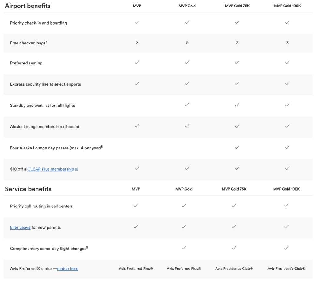
Task: Click MVP checkmark in CLEAR Plus row
Action: click(137, 168)
